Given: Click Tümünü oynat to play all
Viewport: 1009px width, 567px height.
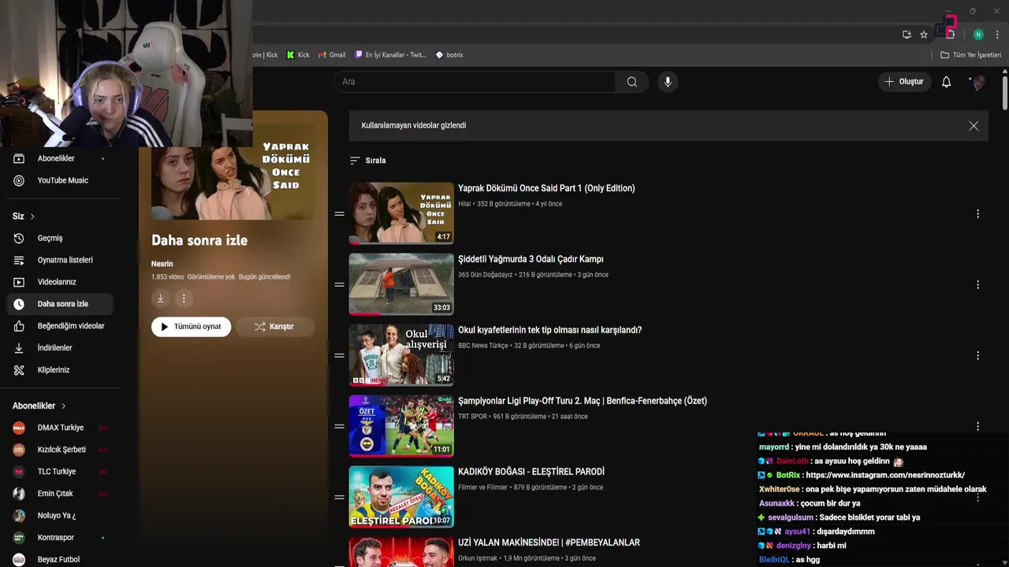Looking at the screenshot, I should (191, 327).
